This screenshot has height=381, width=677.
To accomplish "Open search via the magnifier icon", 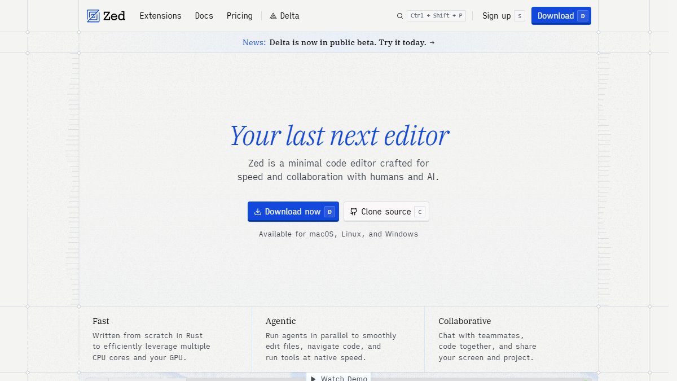I will click(400, 16).
